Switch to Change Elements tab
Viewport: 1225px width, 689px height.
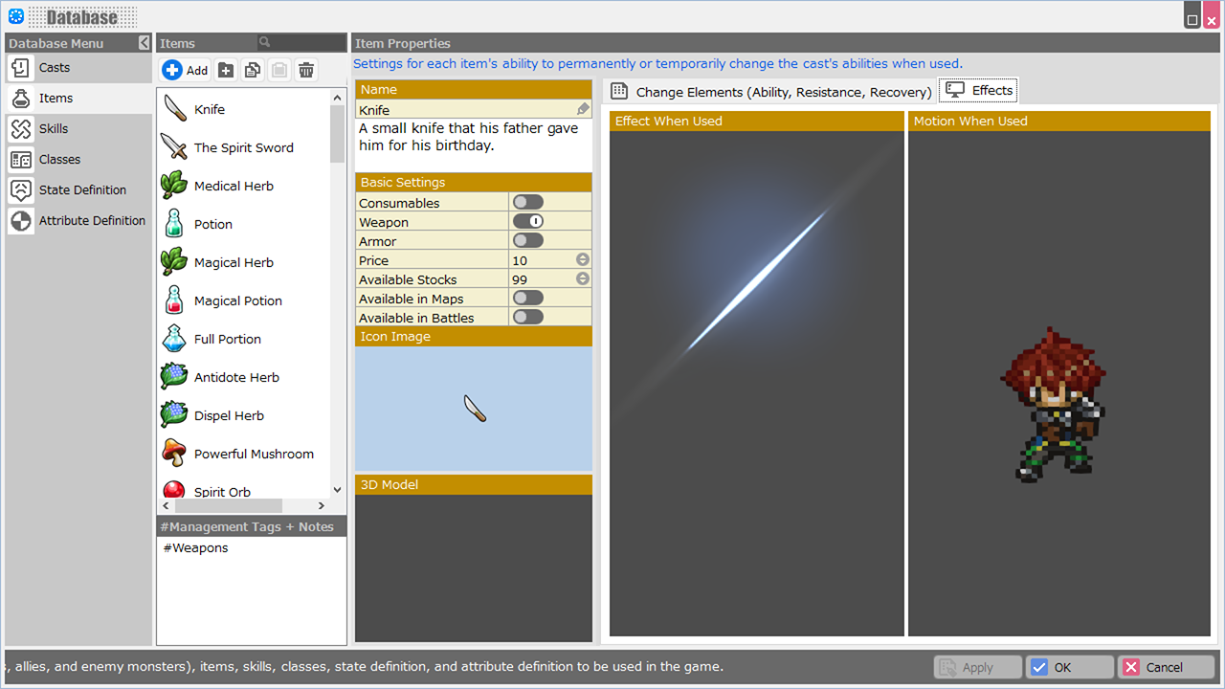tap(771, 92)
